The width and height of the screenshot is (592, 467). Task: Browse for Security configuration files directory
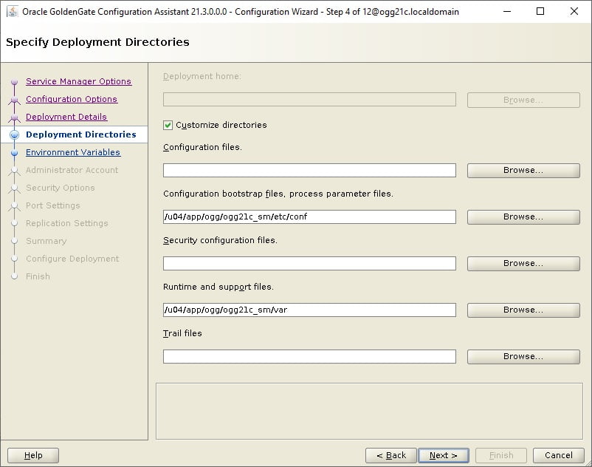pos(523,263)
